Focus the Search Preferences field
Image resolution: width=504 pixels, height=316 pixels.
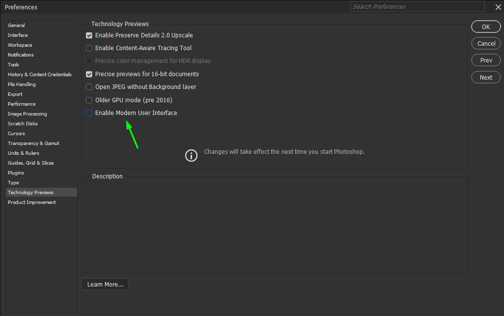[417, 6]
